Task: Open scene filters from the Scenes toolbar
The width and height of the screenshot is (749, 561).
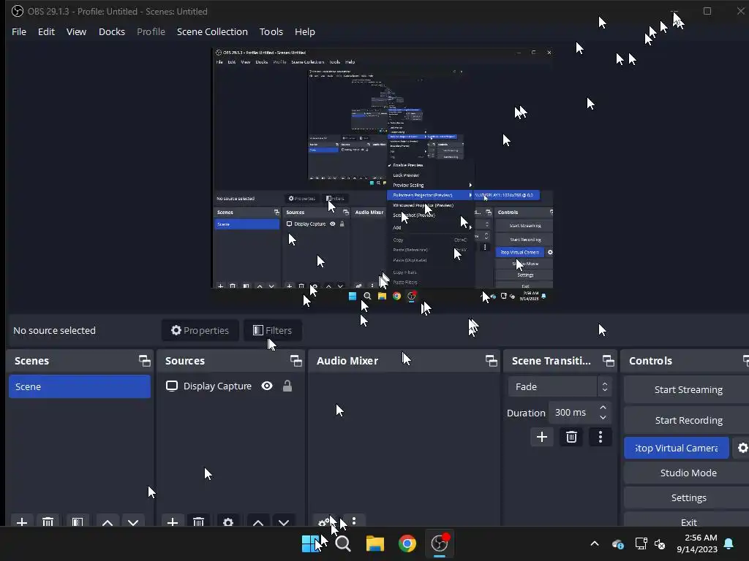Action: point(78,522)
